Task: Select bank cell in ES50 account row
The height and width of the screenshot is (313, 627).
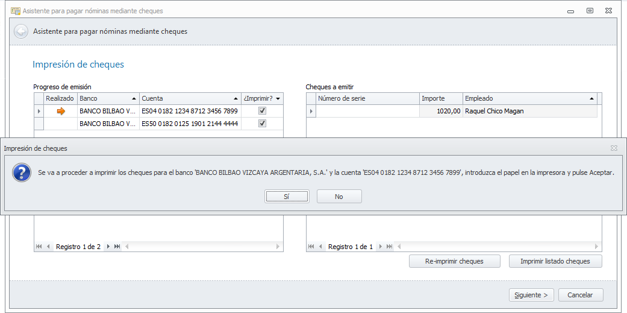Action: [108, 124]
